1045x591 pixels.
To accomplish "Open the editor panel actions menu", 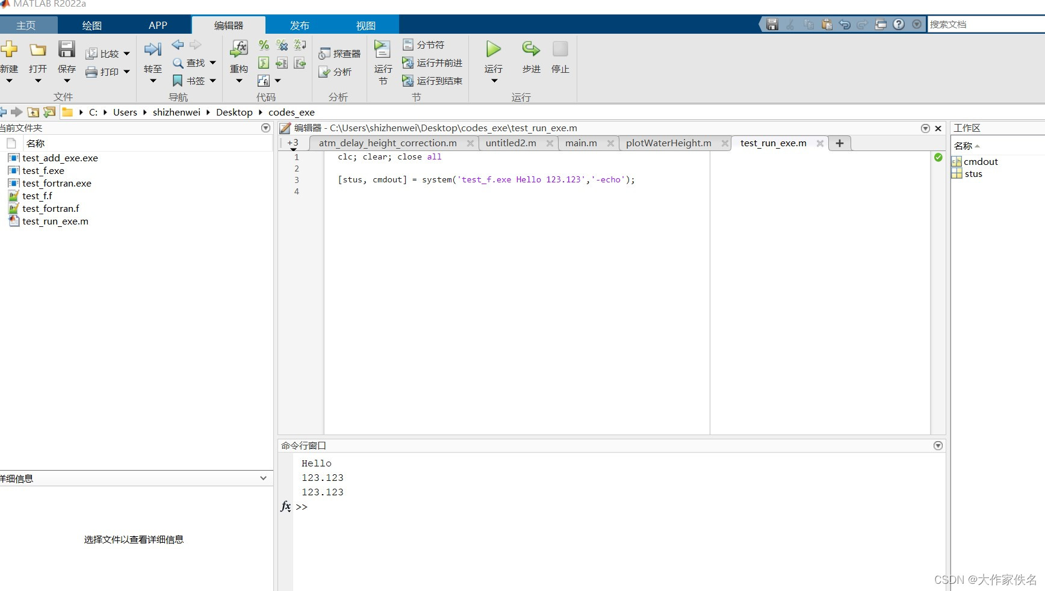I will tap(925, 128).
